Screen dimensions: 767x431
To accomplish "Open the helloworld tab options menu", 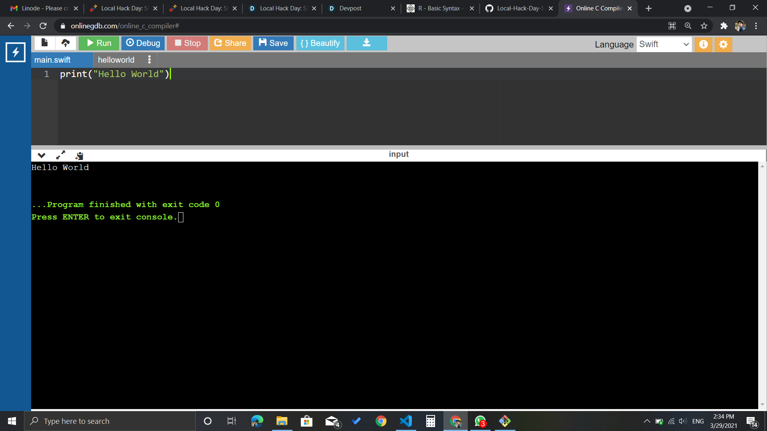I will pos(149,59).
